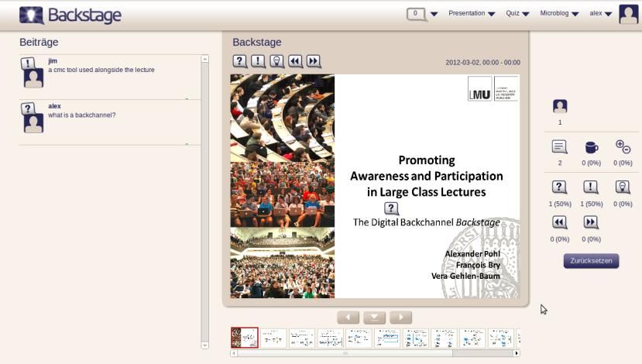Click the username alex in post list
Screen dimensions: 642x364
point(54,106)
